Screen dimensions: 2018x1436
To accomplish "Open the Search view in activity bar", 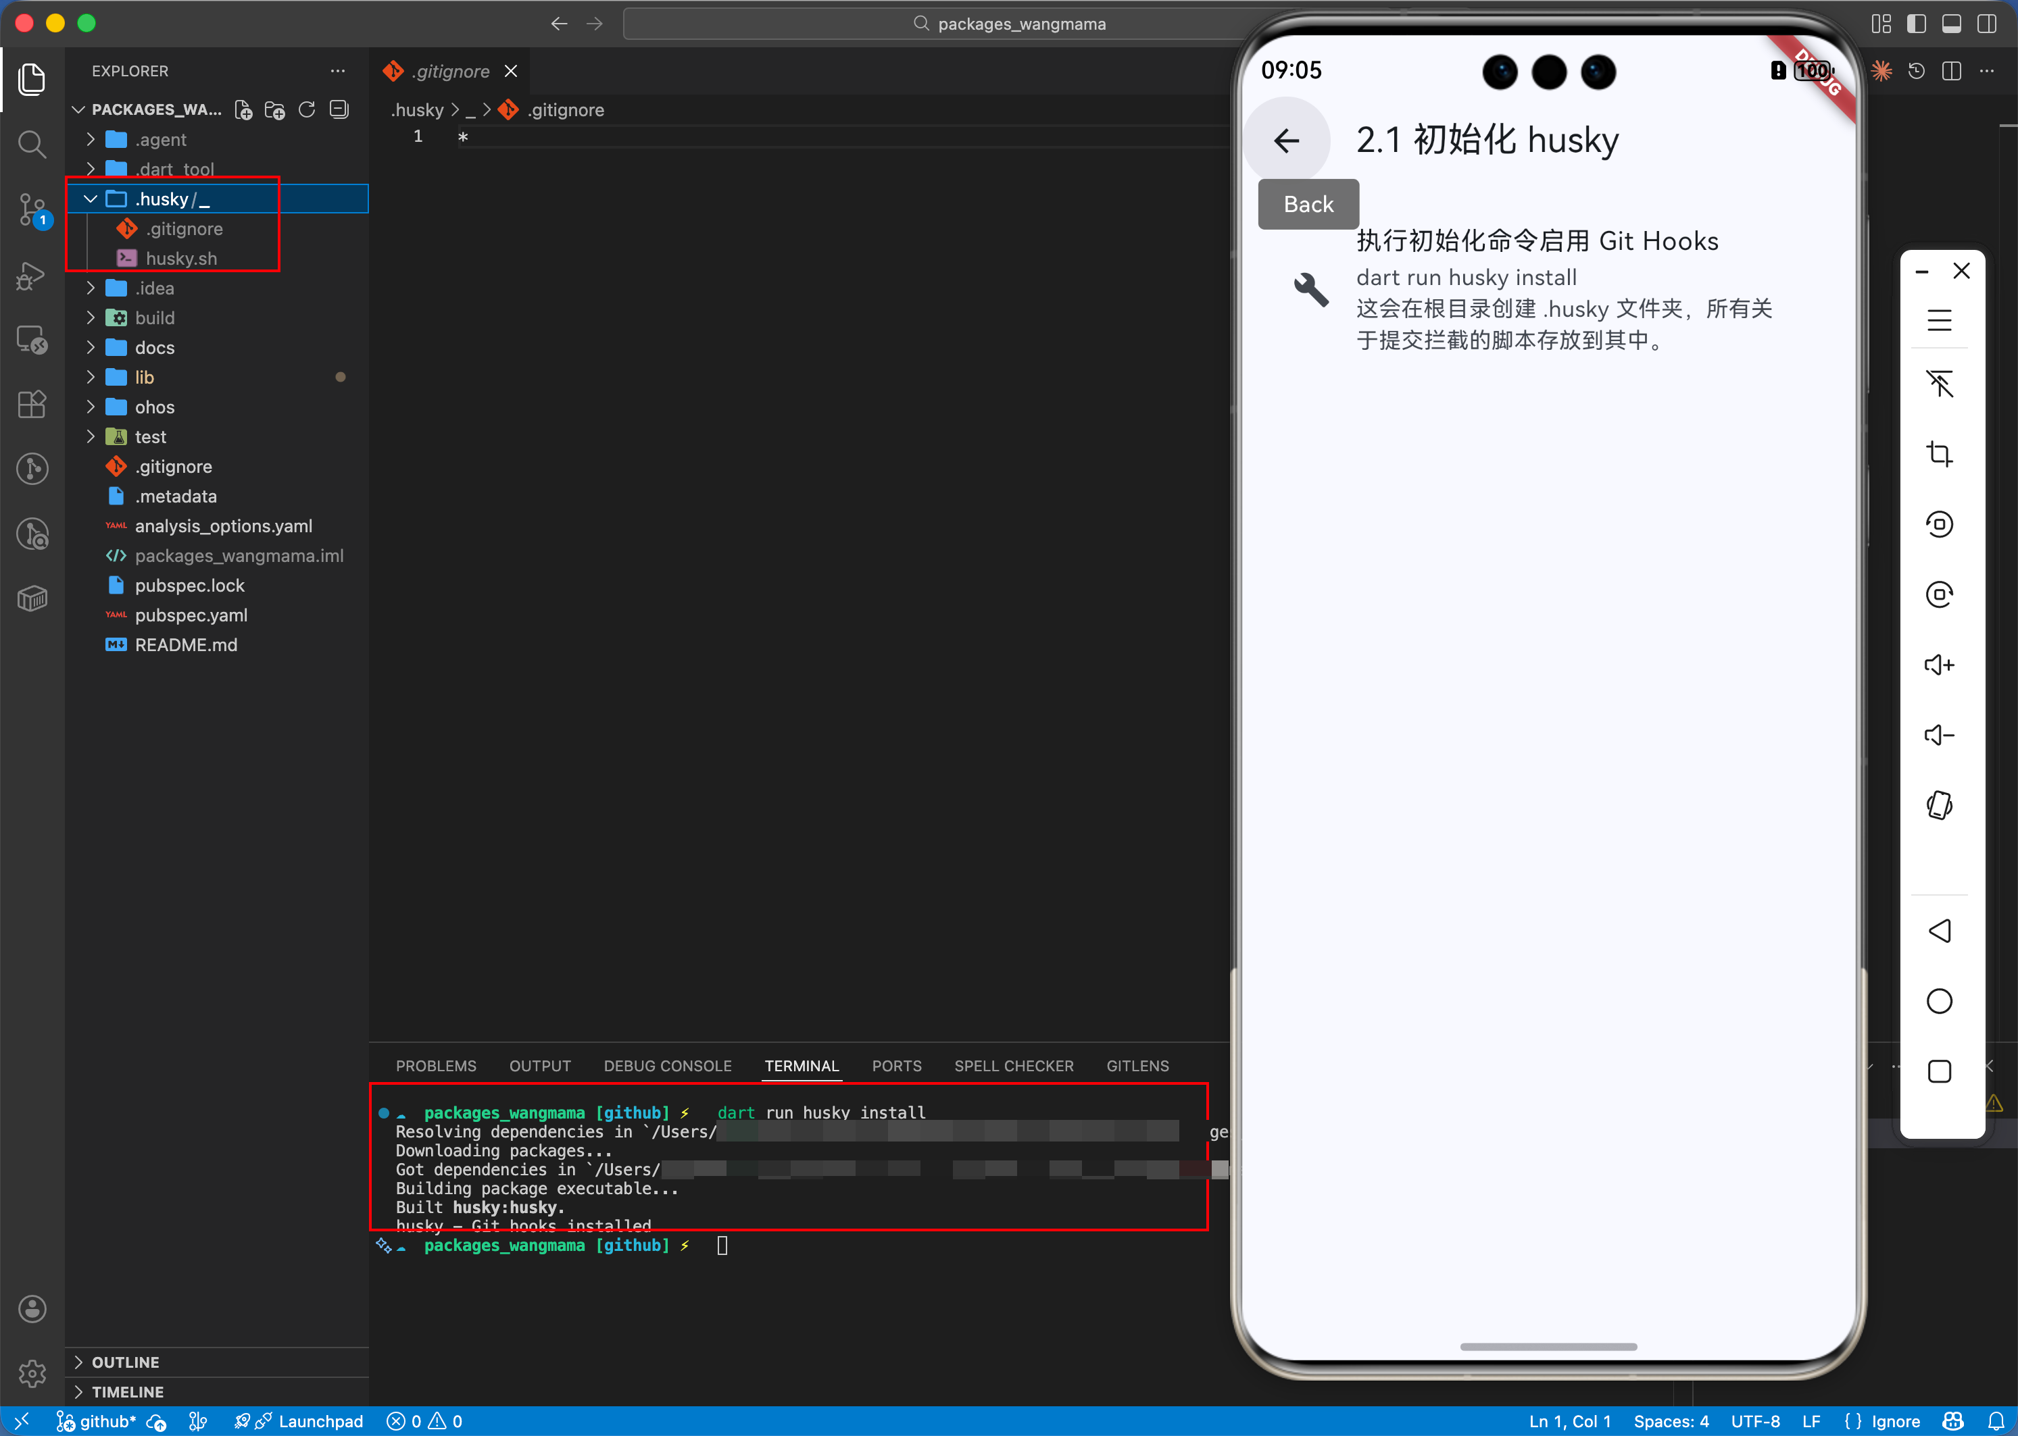I will pos(32,144).
